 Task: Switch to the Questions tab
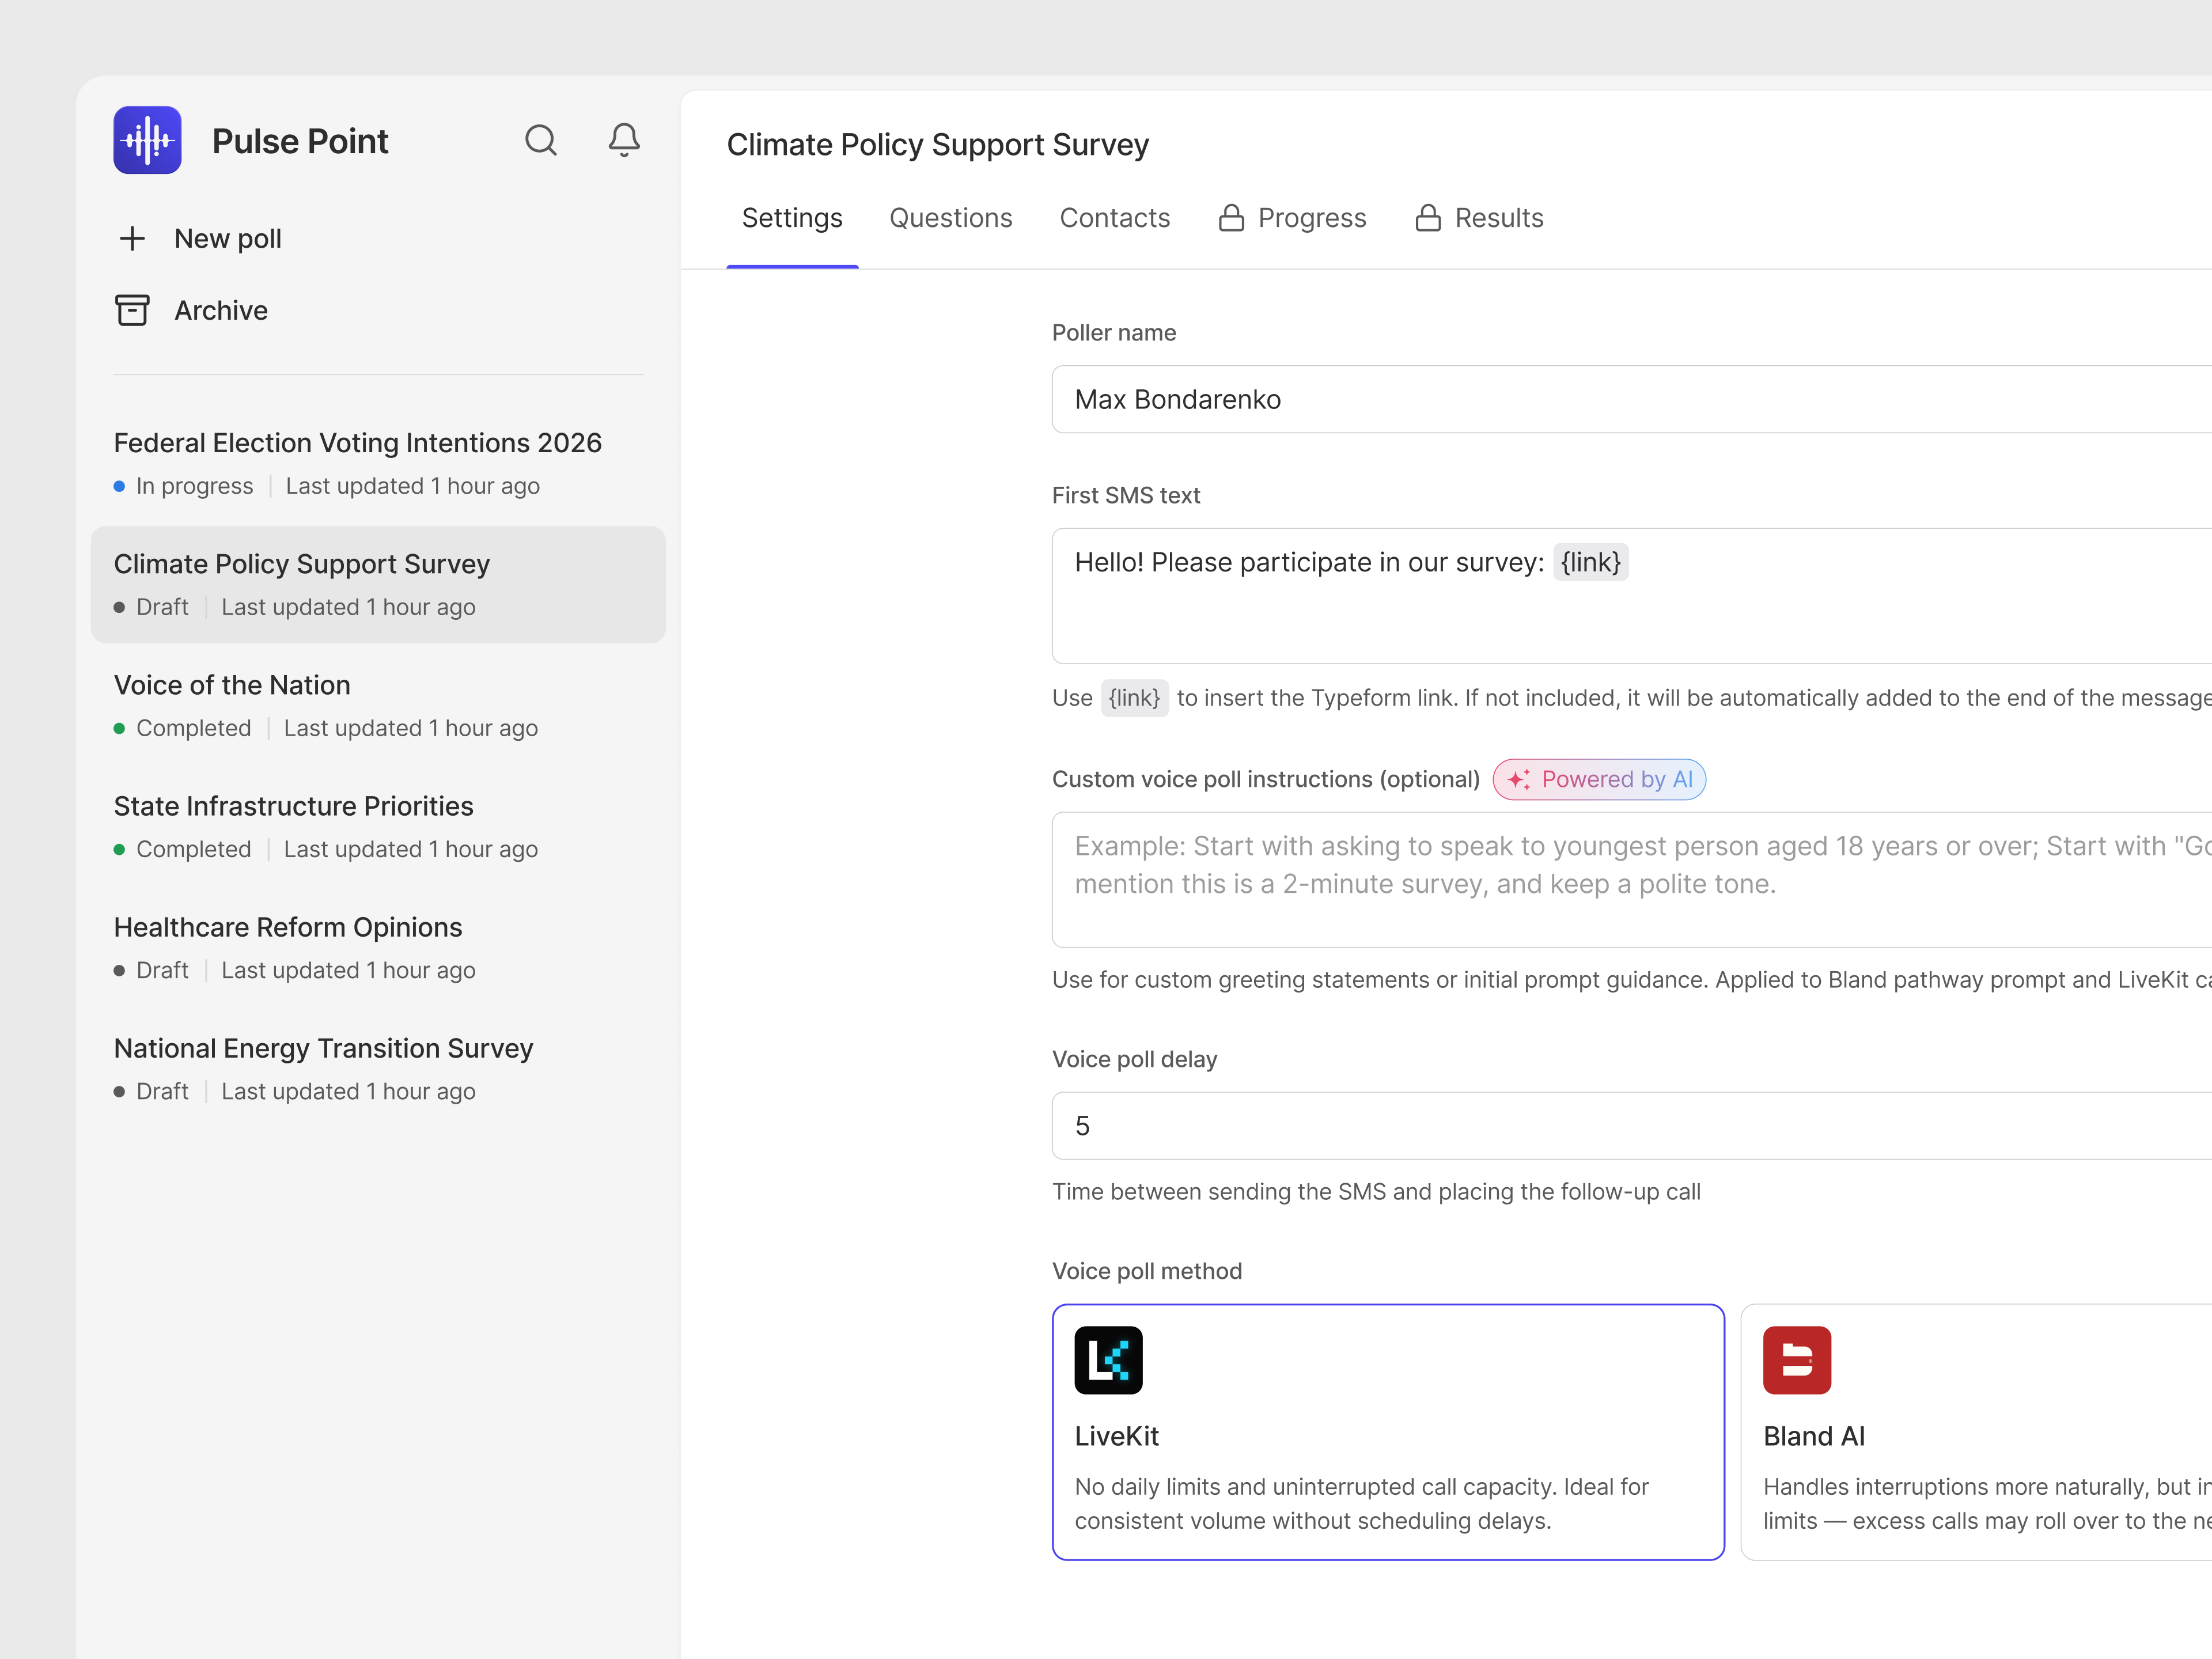pyautogui.click(x=951, y=218)
